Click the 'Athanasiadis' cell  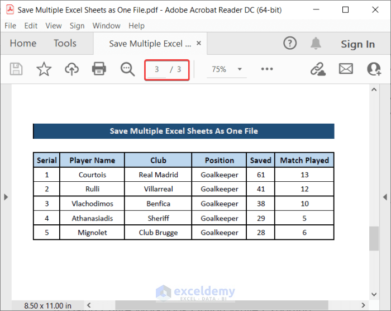pyautogui.click(x=92, y=218)
